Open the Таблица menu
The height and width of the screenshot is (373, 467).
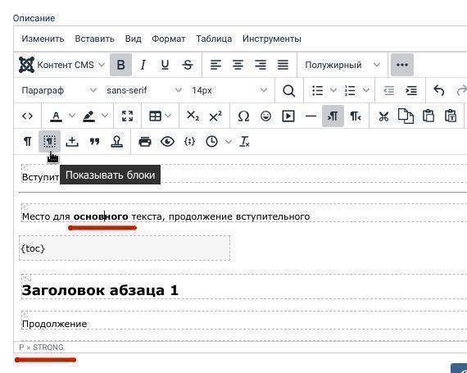[214, 39]
